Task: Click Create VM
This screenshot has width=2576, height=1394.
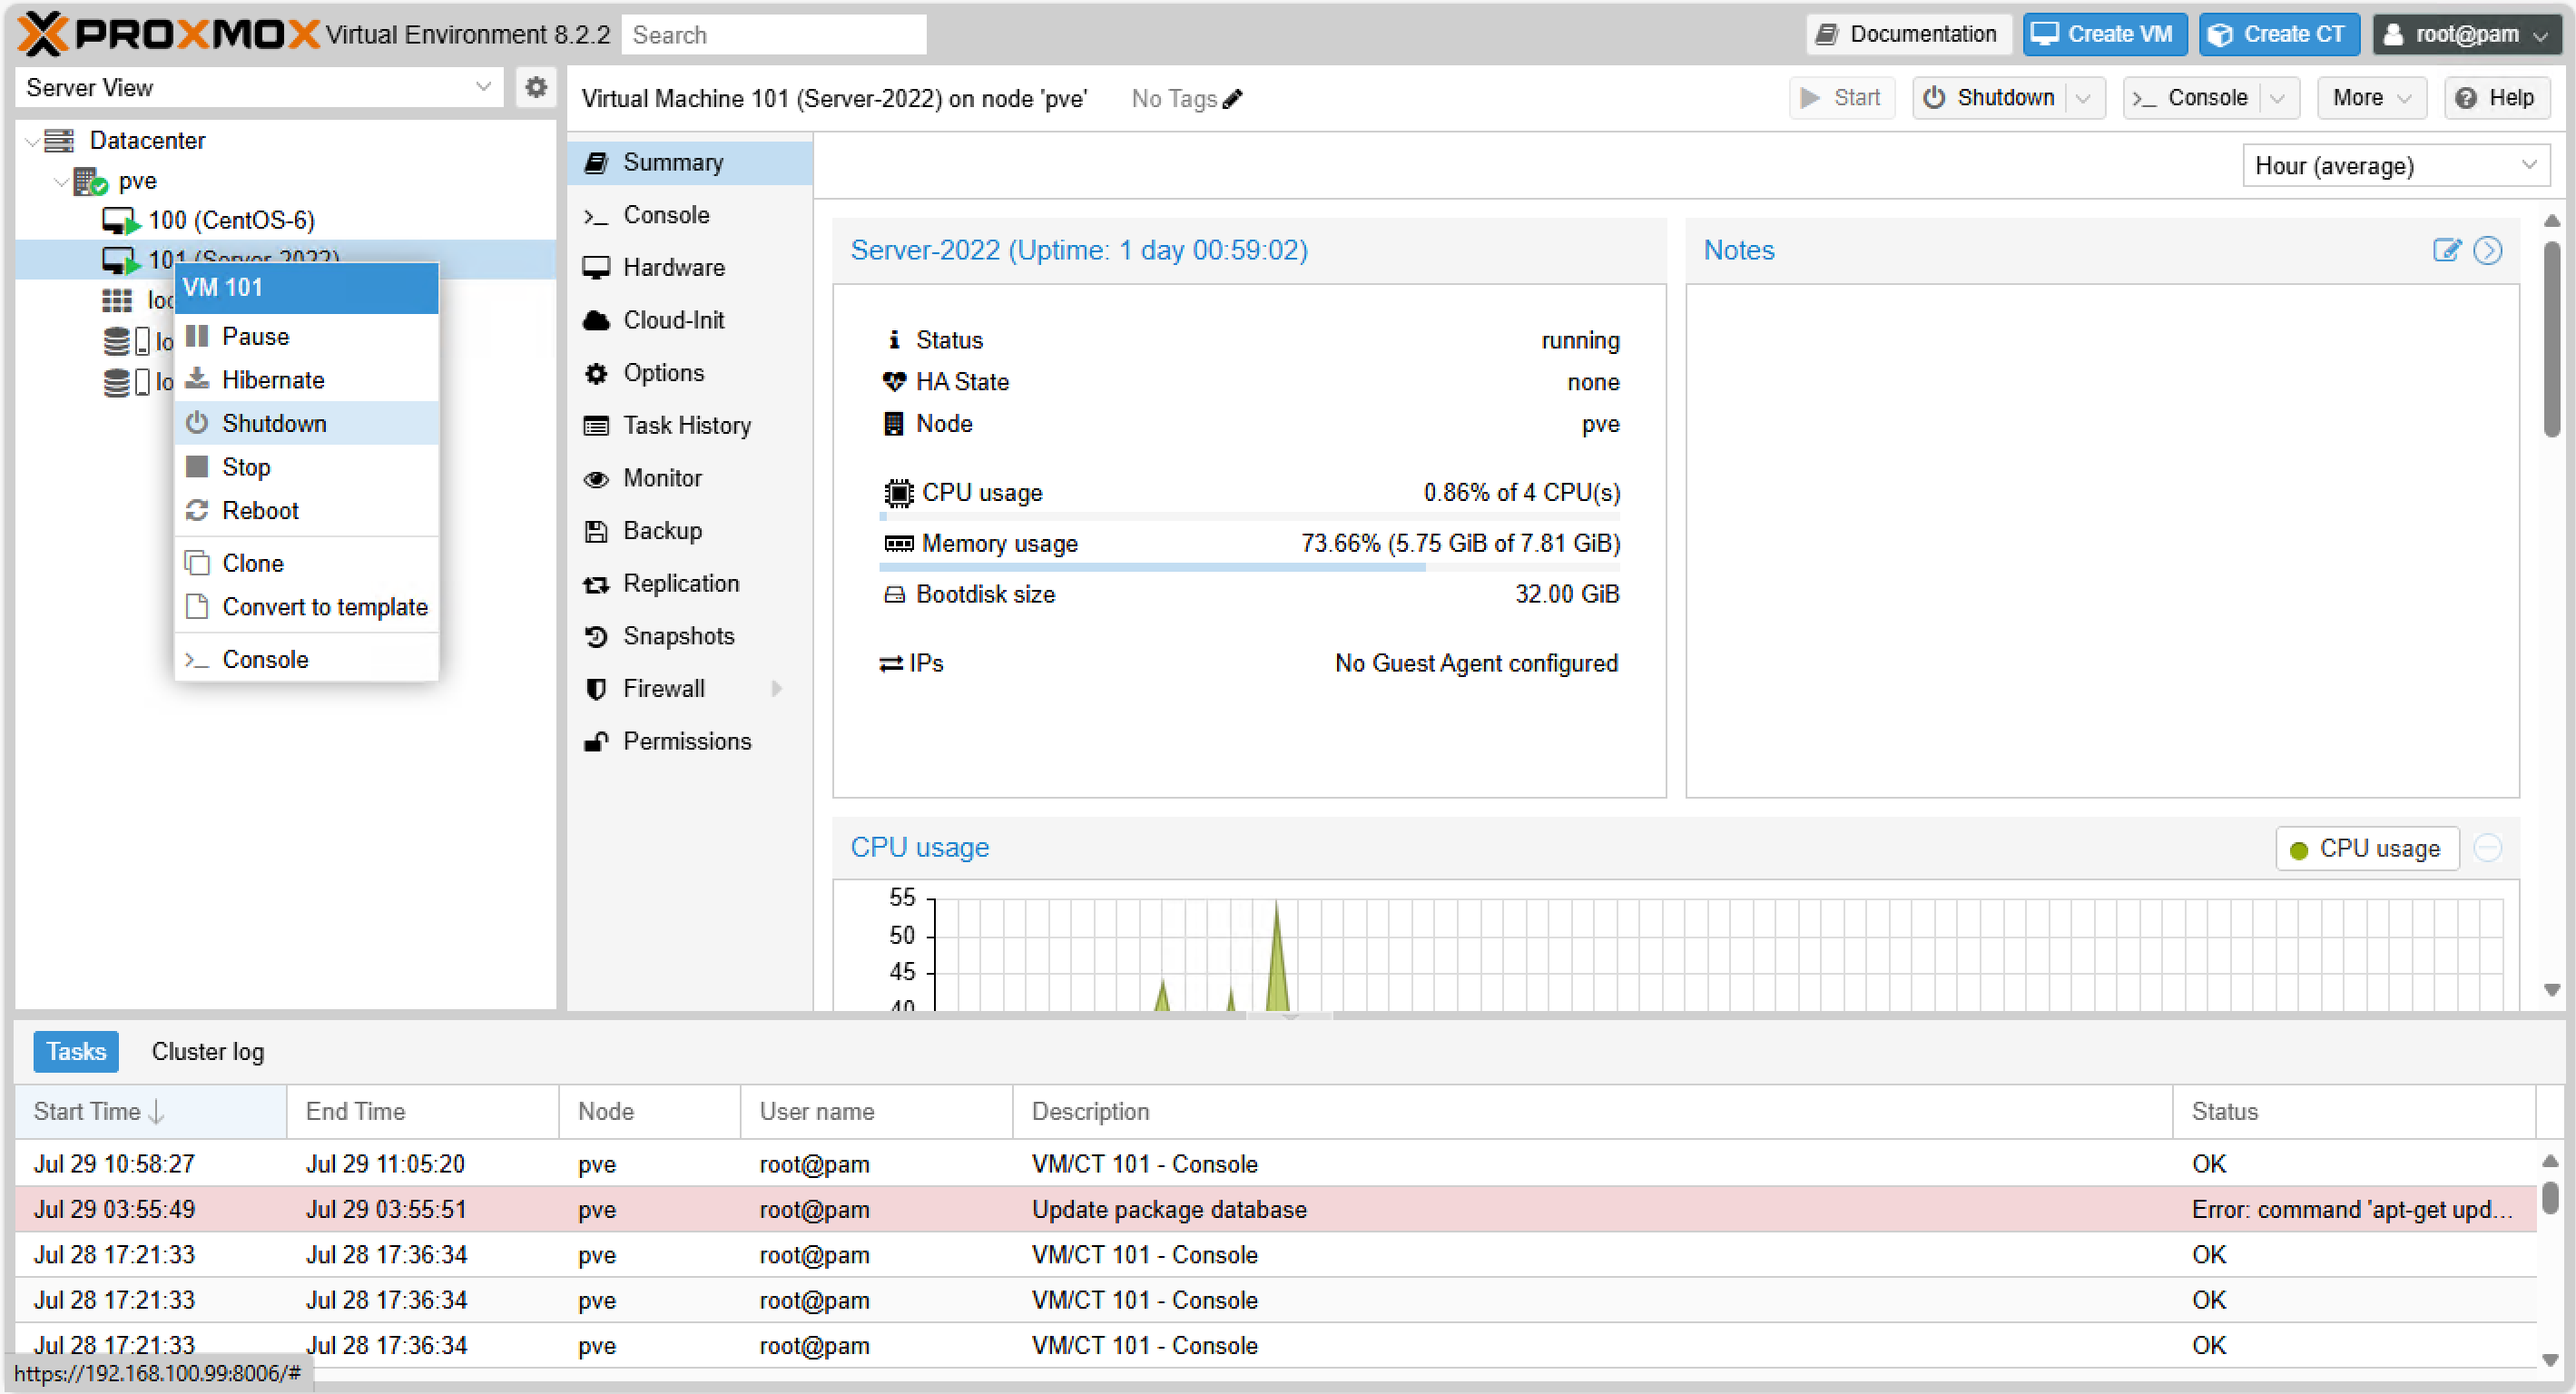Action: click(2105, 34)
